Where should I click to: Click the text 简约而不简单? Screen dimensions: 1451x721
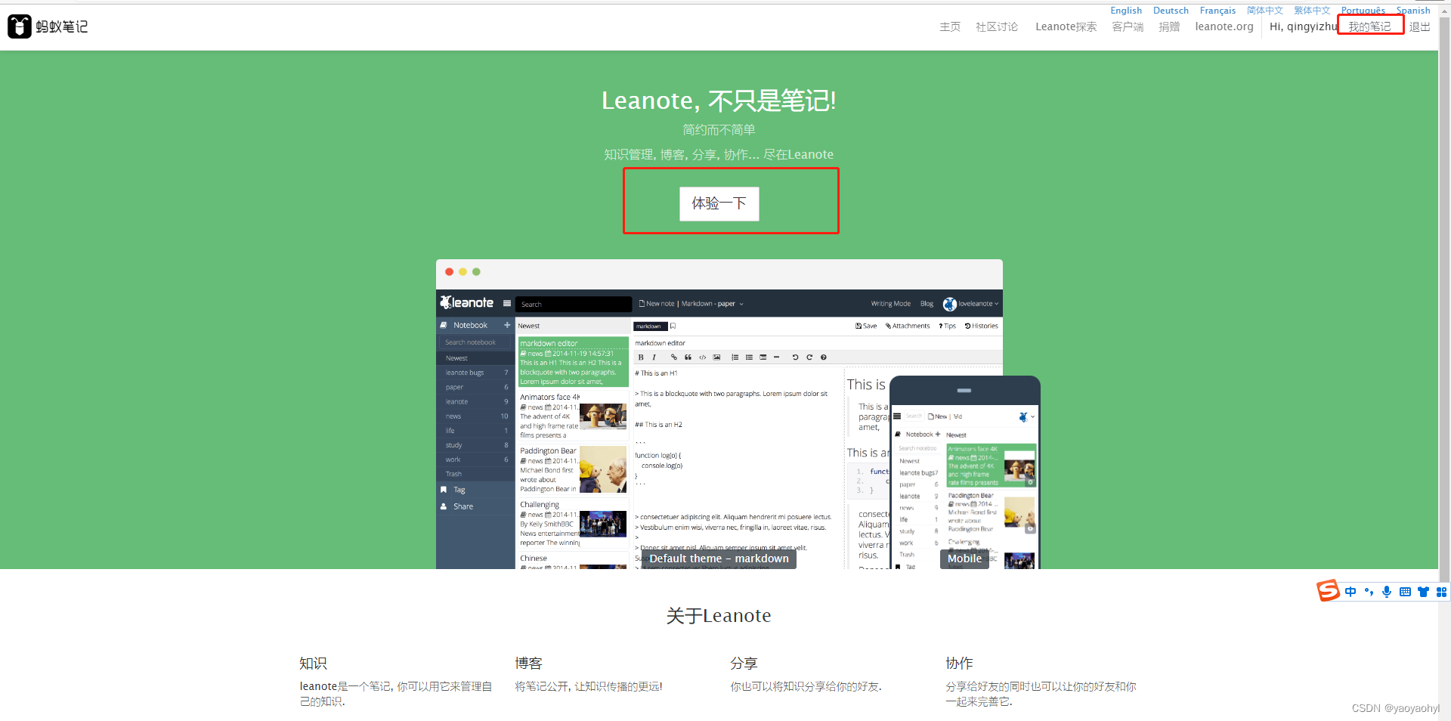click(x=719, y=130)
